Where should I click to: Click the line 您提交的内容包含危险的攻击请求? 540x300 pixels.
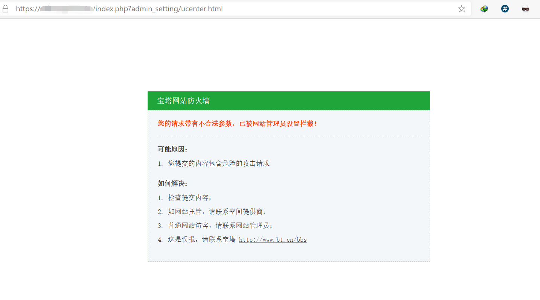[x=219, y=164]
